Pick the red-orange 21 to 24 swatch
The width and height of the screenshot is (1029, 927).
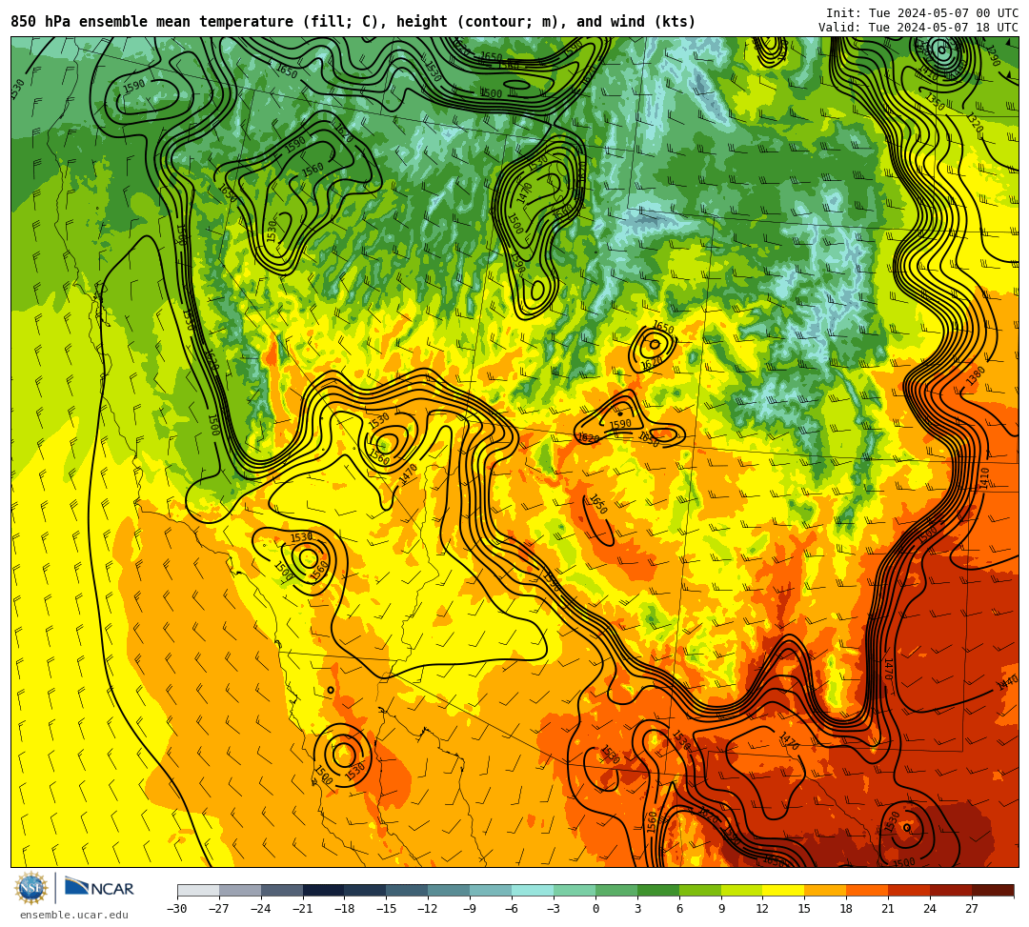point(910,890)
